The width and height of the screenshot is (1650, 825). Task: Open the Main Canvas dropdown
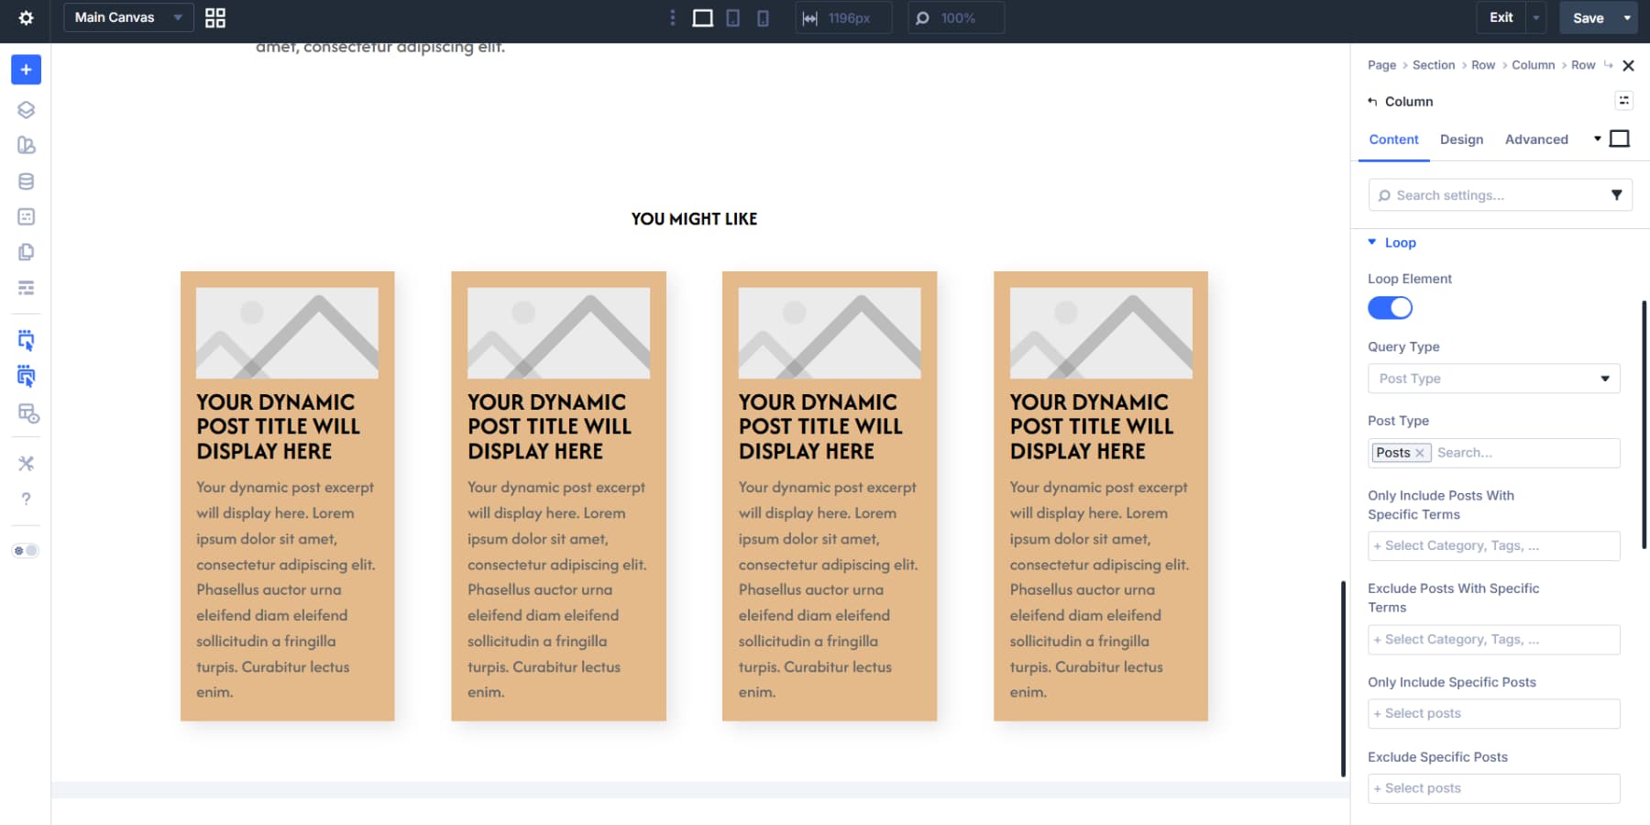[127, 17]
